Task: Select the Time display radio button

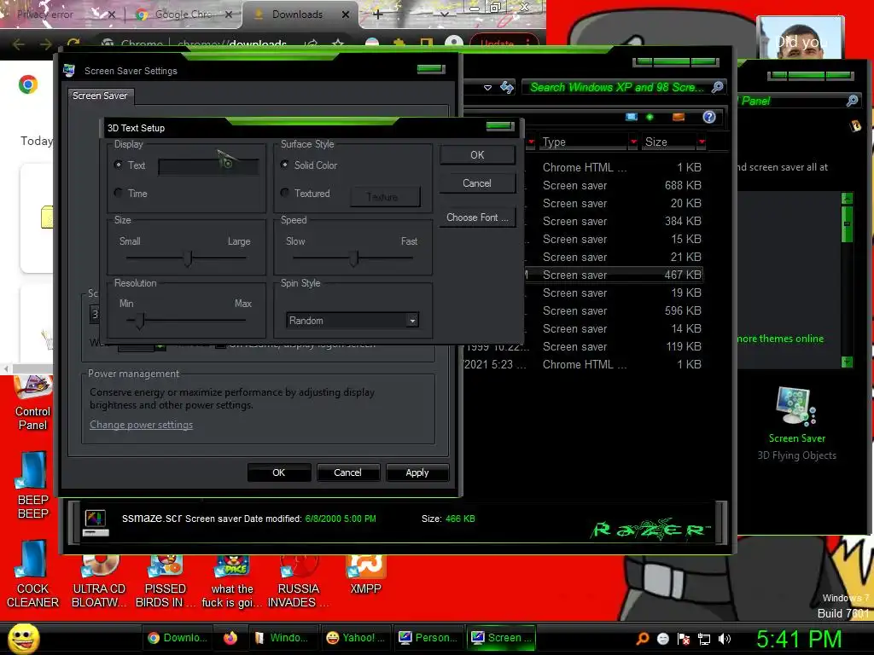Action: pyautogui.click(x=118, y=193)
